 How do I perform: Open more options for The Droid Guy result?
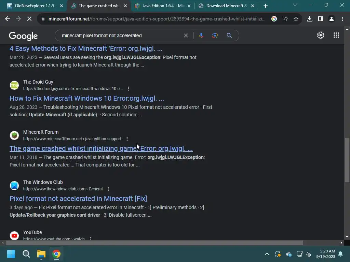tap(129, 89)
